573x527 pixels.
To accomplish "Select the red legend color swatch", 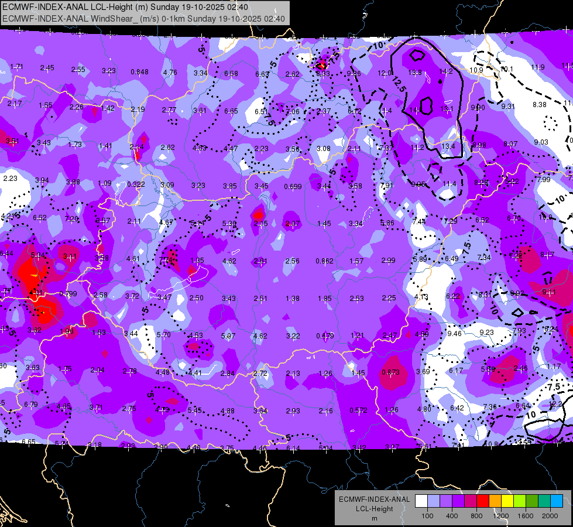I will click(x=483, y=501).
